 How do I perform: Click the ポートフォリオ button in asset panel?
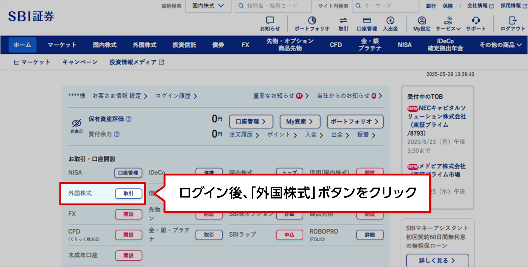[355, 121]
